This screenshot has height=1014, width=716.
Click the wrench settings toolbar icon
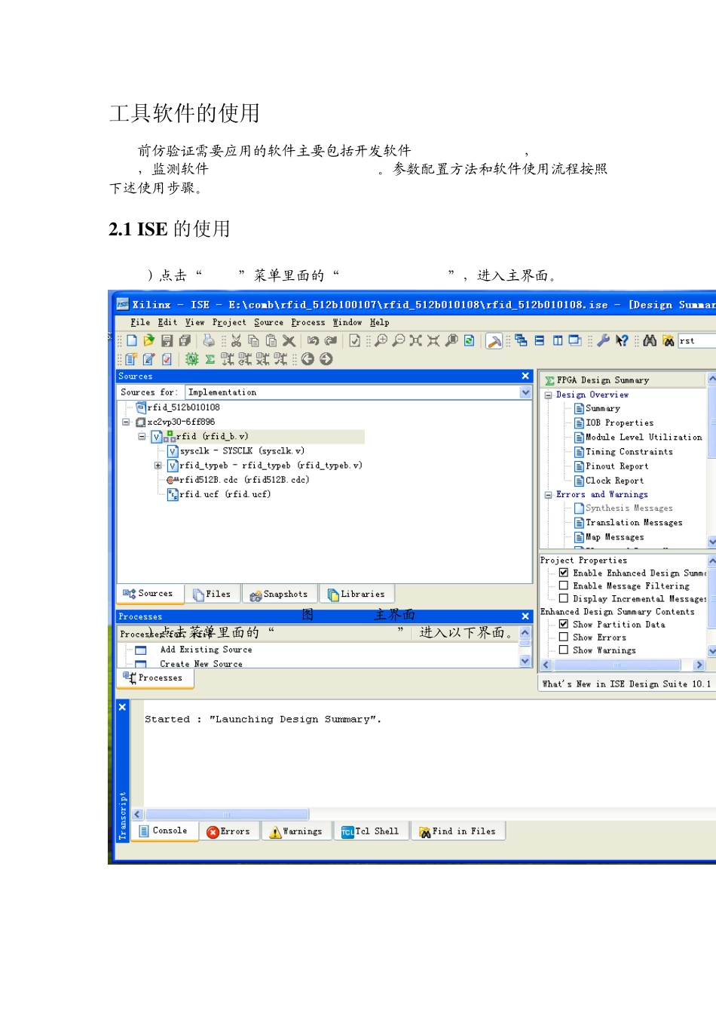point(603,341)
